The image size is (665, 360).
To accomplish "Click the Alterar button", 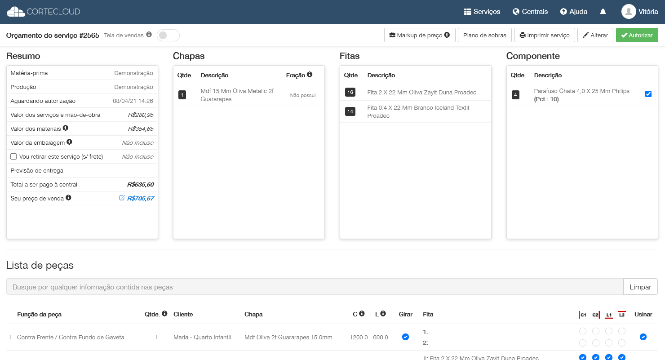I will [x=595, y=35].
